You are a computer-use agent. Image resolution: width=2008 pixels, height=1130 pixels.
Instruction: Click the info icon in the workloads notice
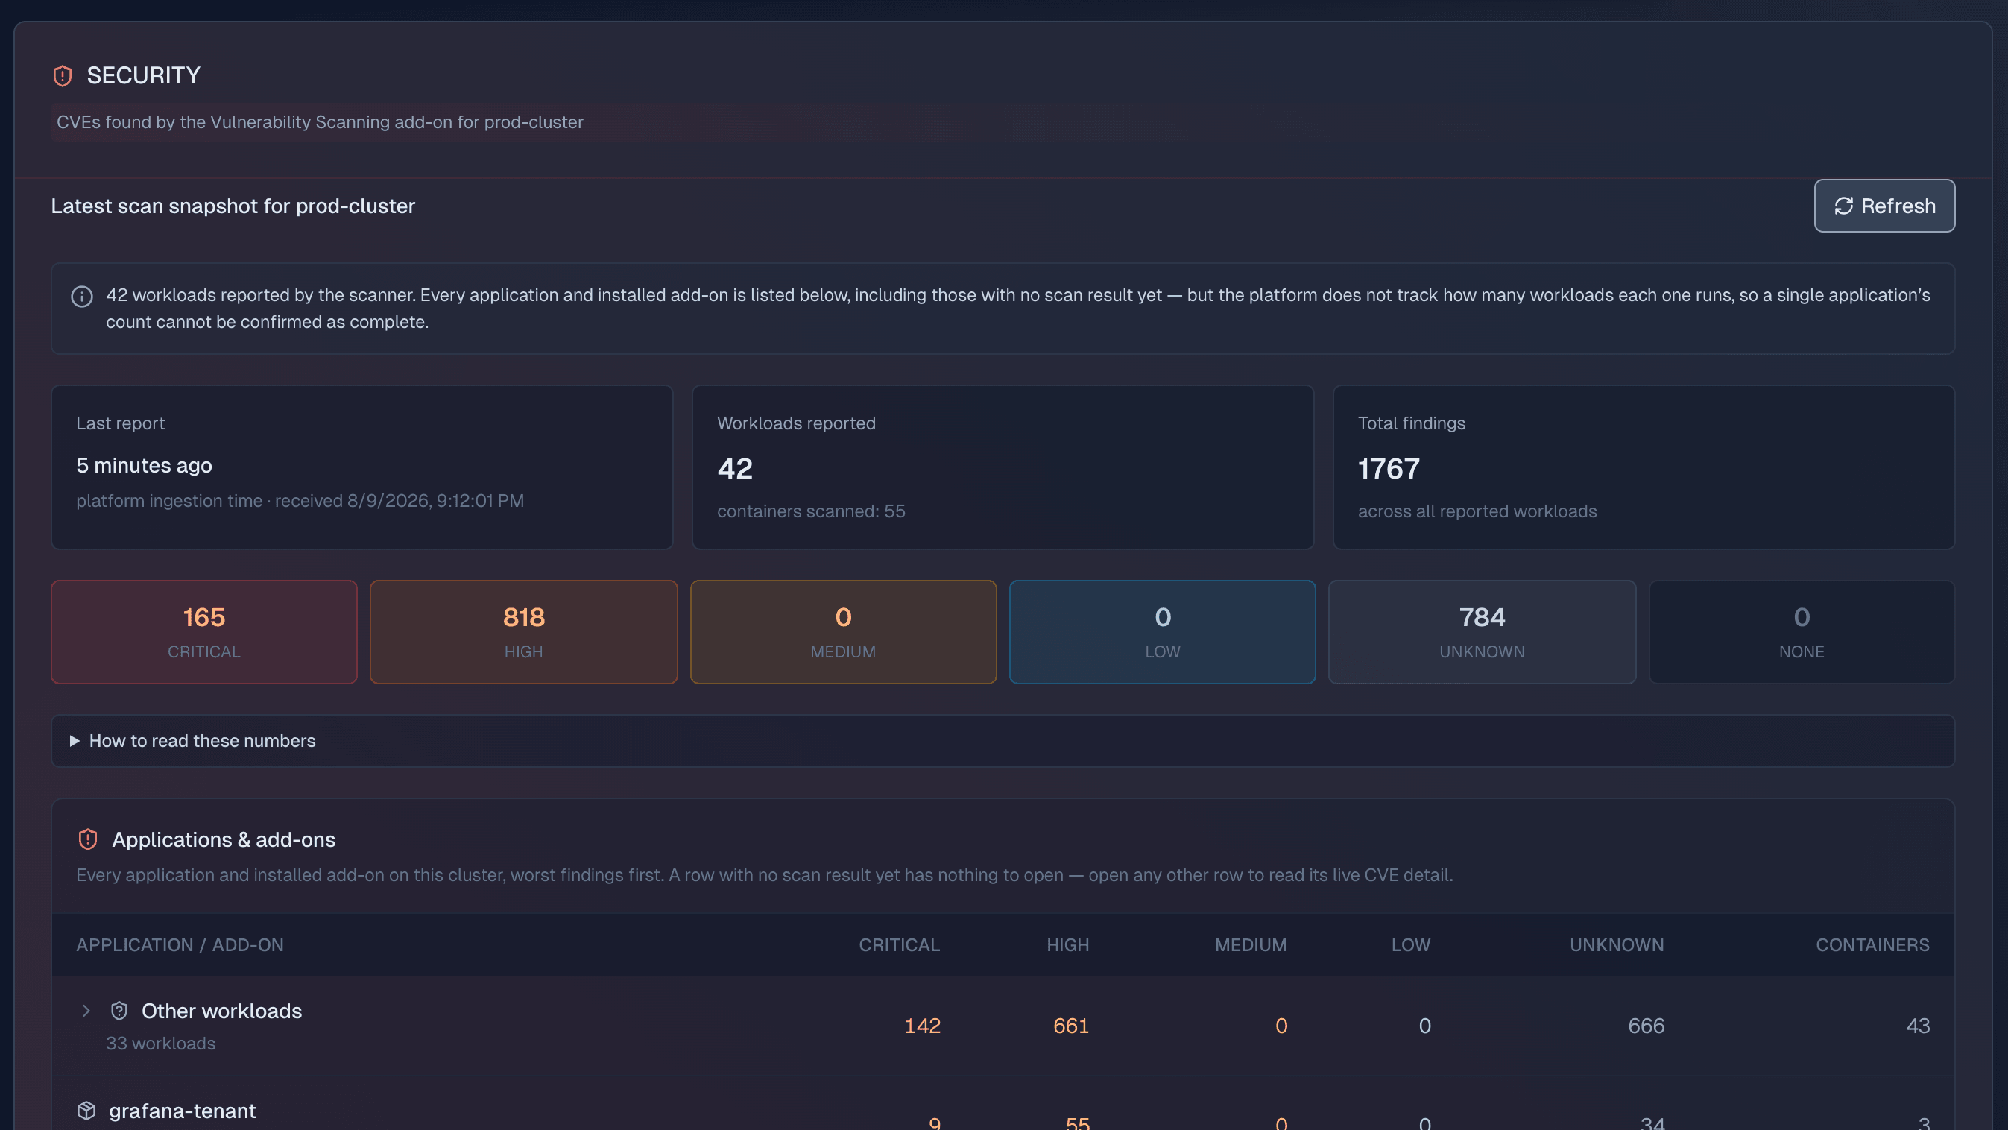(x=82, y=297)
